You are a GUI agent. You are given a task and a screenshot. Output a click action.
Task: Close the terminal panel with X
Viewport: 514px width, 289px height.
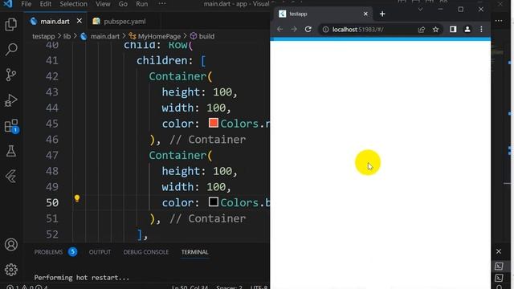coord(499,251)
